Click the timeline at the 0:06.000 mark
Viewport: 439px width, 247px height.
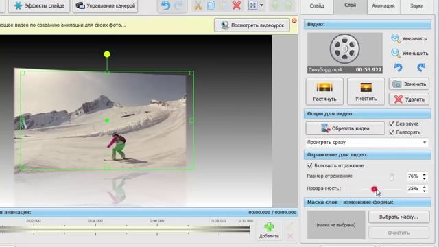157,229
